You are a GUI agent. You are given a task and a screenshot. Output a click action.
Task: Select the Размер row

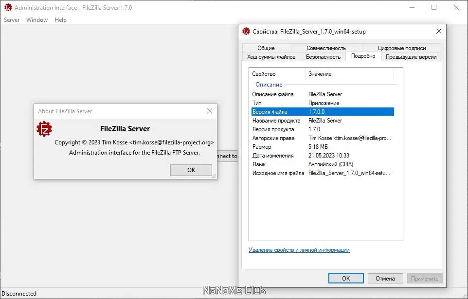point(323,147)
